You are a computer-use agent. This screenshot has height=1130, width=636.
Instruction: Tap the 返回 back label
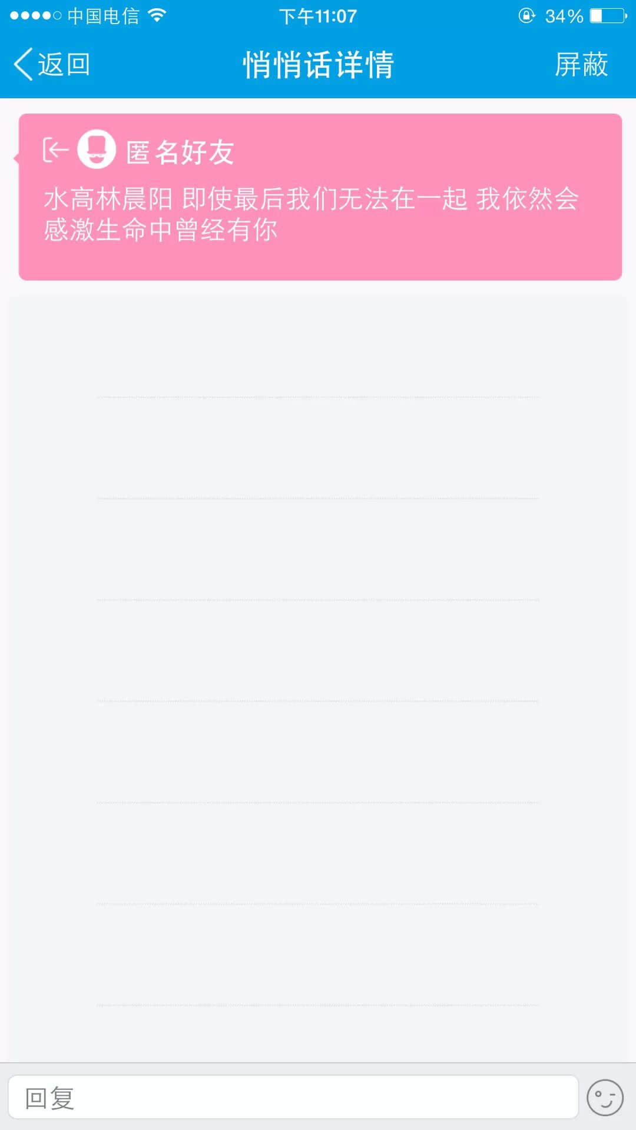[64, 64]
